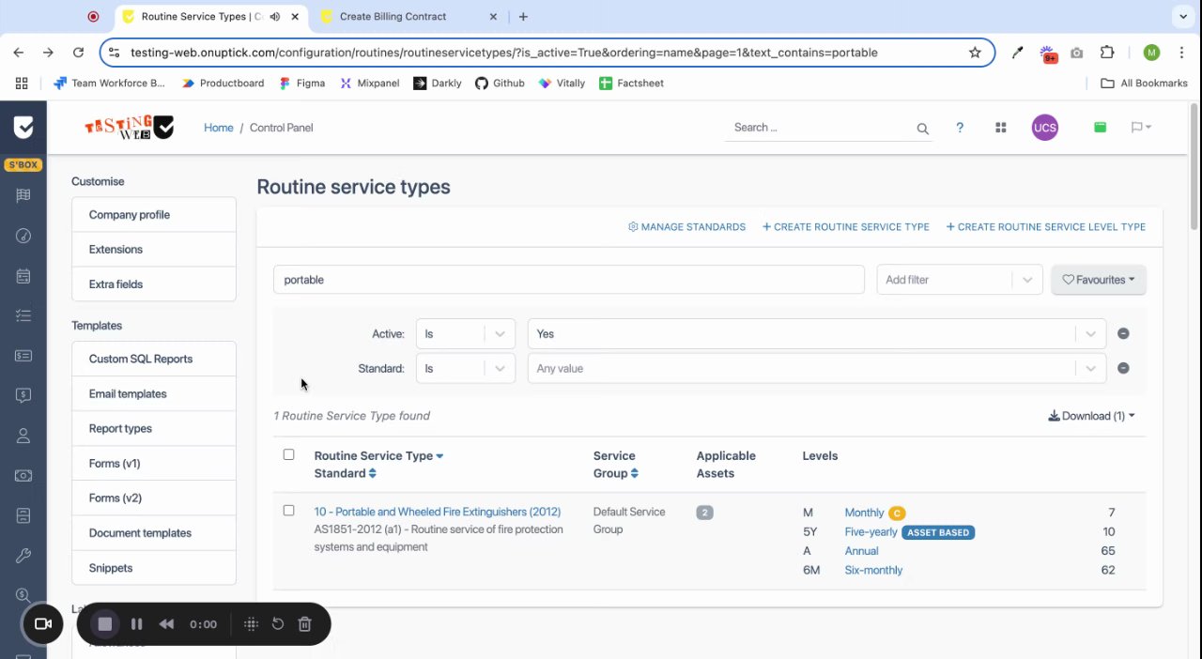Open the Add filter dropdown

(960, 280)
